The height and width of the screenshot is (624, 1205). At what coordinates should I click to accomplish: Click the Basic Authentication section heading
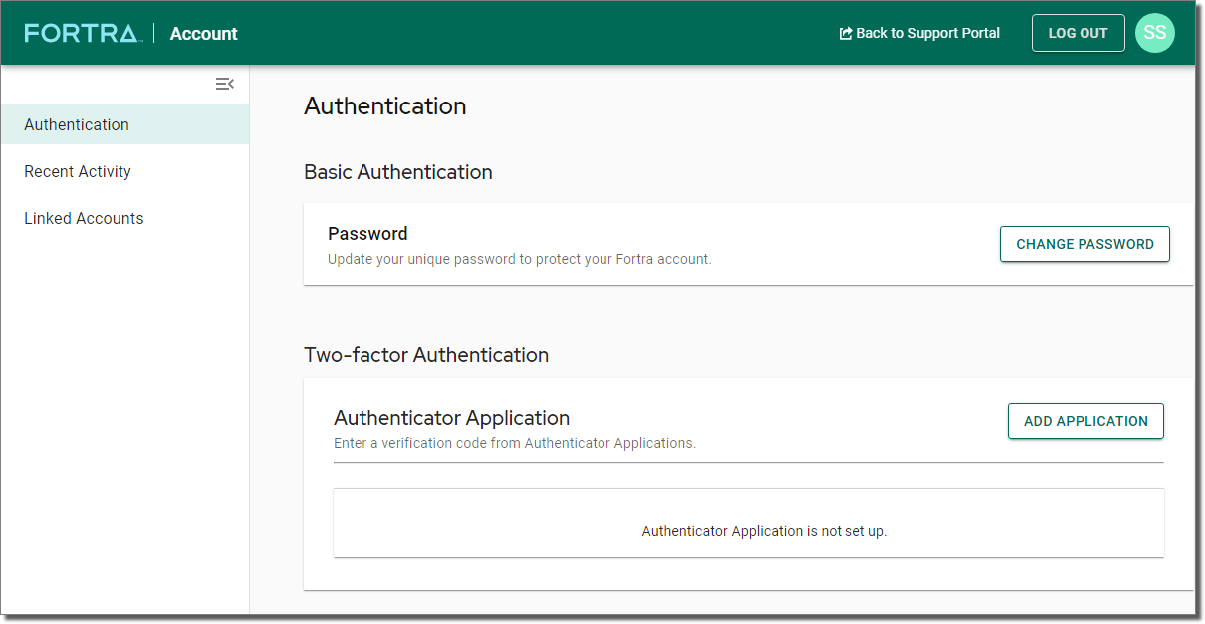397,172
